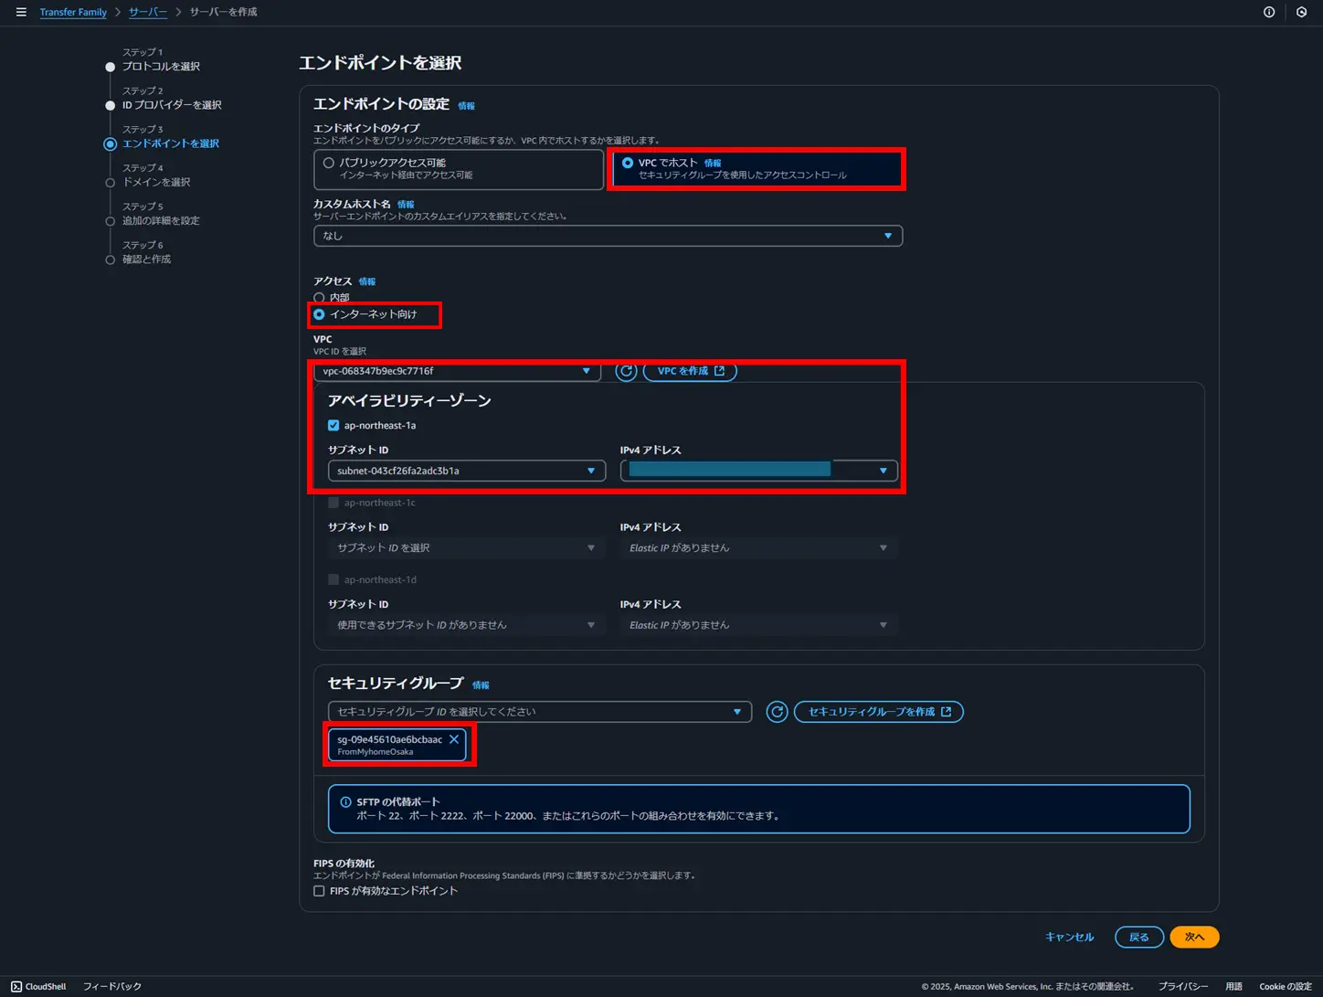The image size is (1323, 997).
Task: Open プライバシー footer link
Action: (1183, 987)
